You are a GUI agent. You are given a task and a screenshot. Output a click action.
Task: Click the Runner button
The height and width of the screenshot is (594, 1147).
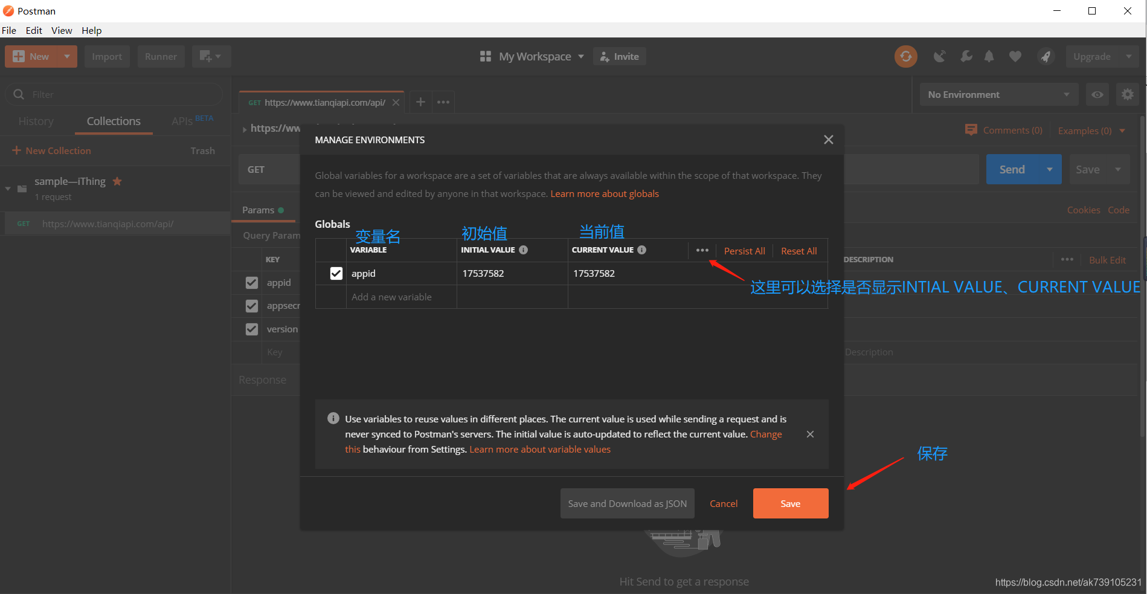[161, 56]
